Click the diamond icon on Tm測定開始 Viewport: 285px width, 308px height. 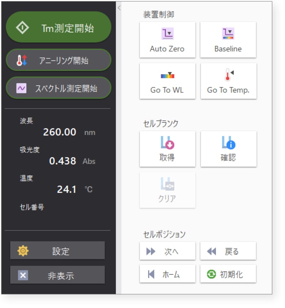pyautogui.click(x=22, y=27)
